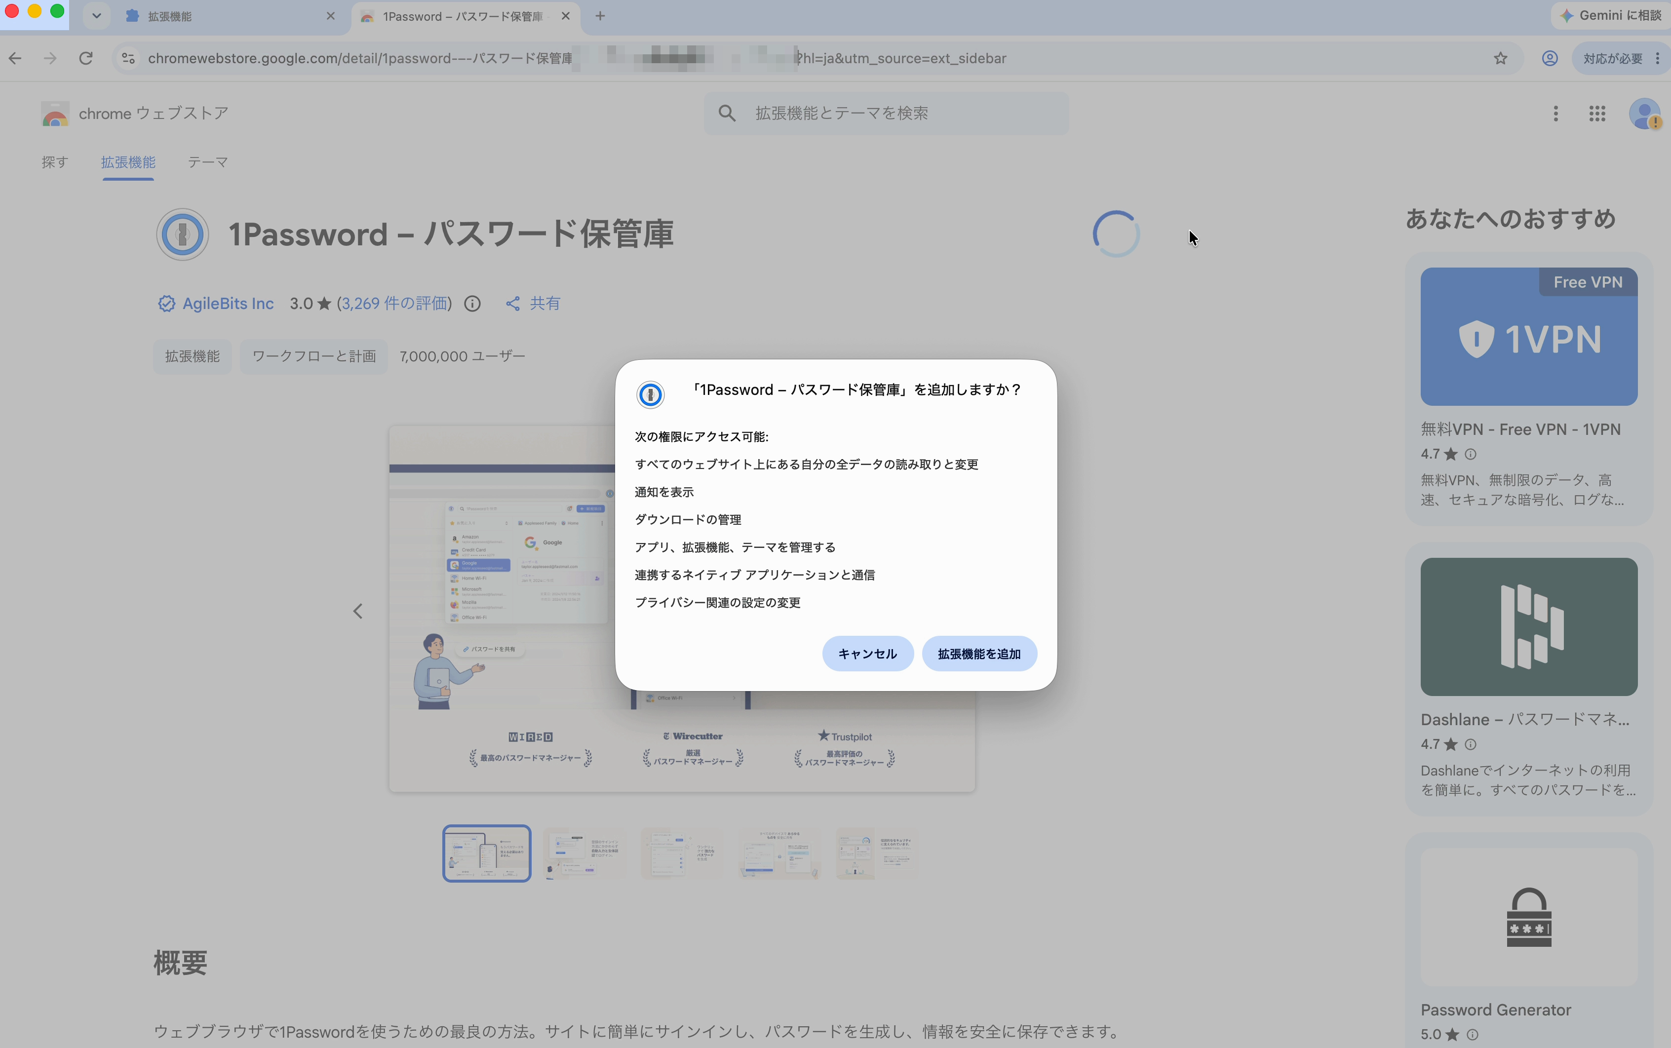Click the ダウンロードの管理 permission text
The height and width of the screenshot is (1048, 1671).
[x=688, y=519]
